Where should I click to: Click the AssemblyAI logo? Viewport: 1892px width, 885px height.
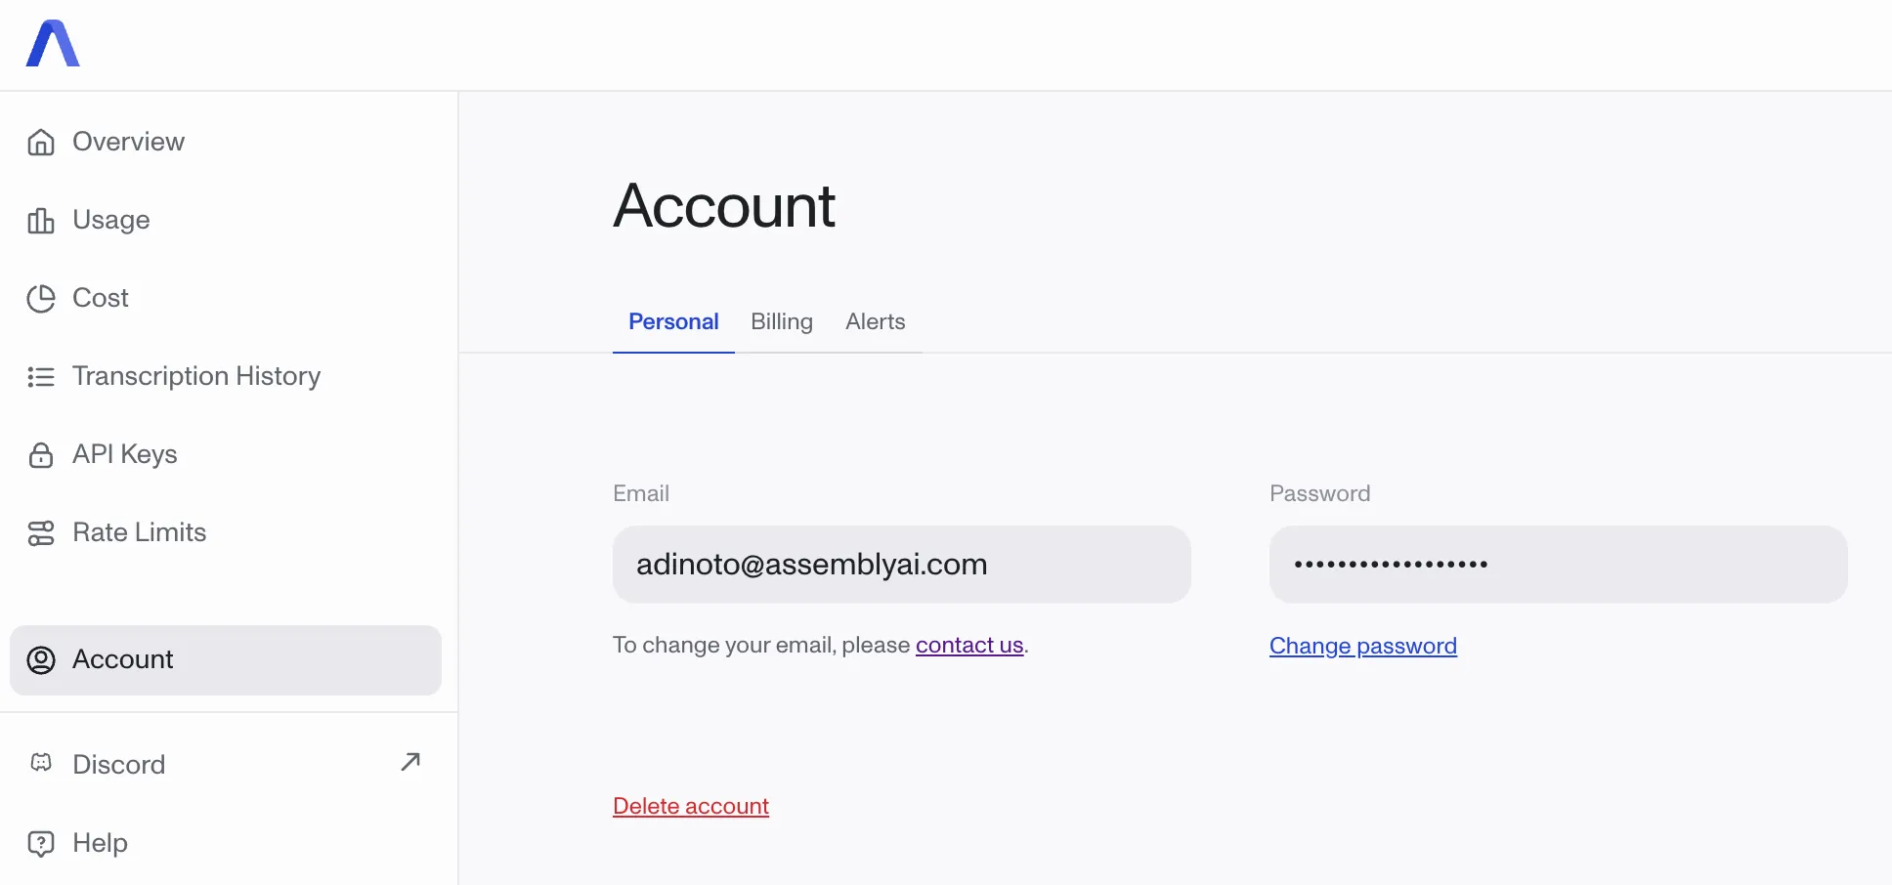coord(53,44)
